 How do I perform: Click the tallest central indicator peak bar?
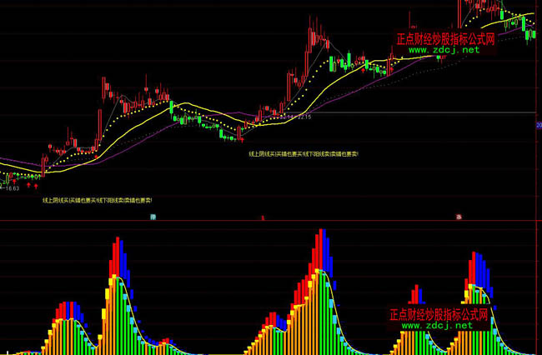[x=319, y=250]
